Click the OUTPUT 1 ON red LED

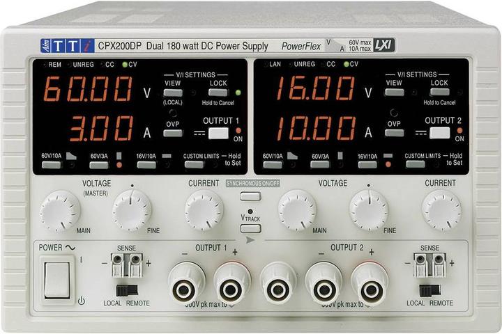pos(238,130)
